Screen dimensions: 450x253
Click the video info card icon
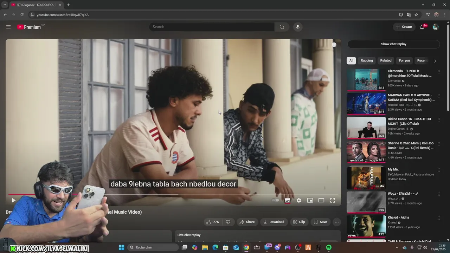click(x=334, y=45)
